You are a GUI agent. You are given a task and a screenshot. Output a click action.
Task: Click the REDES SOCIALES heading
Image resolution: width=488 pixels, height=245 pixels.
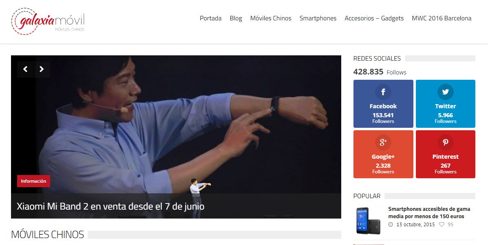click(377, 58)
